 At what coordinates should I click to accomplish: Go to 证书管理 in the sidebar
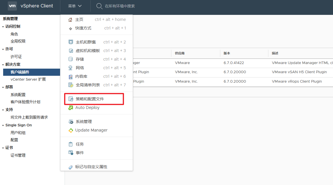(x=18, y=155)
